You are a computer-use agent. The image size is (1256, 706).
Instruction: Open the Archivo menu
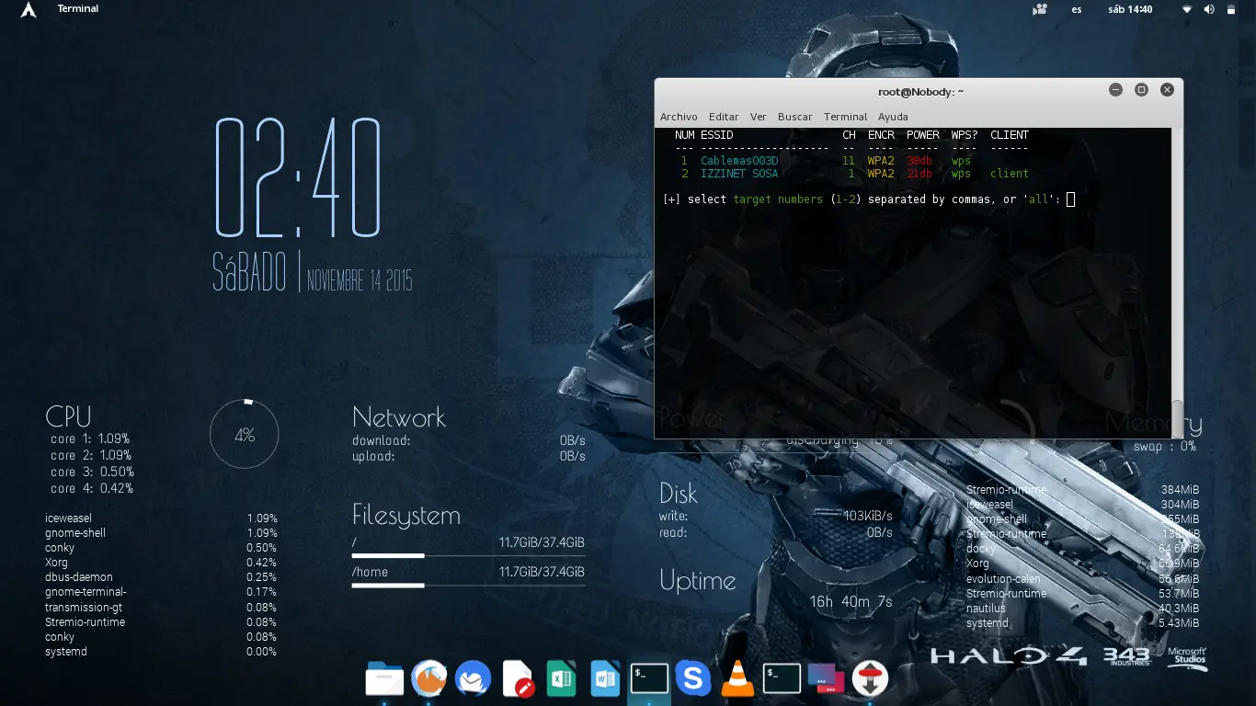click(x=679, y=117)
